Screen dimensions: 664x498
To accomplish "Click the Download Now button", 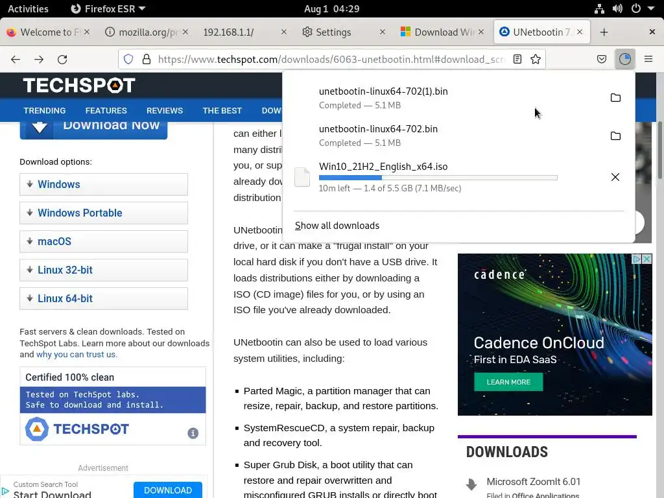I will pyautogui.click(x=93, y=130).
